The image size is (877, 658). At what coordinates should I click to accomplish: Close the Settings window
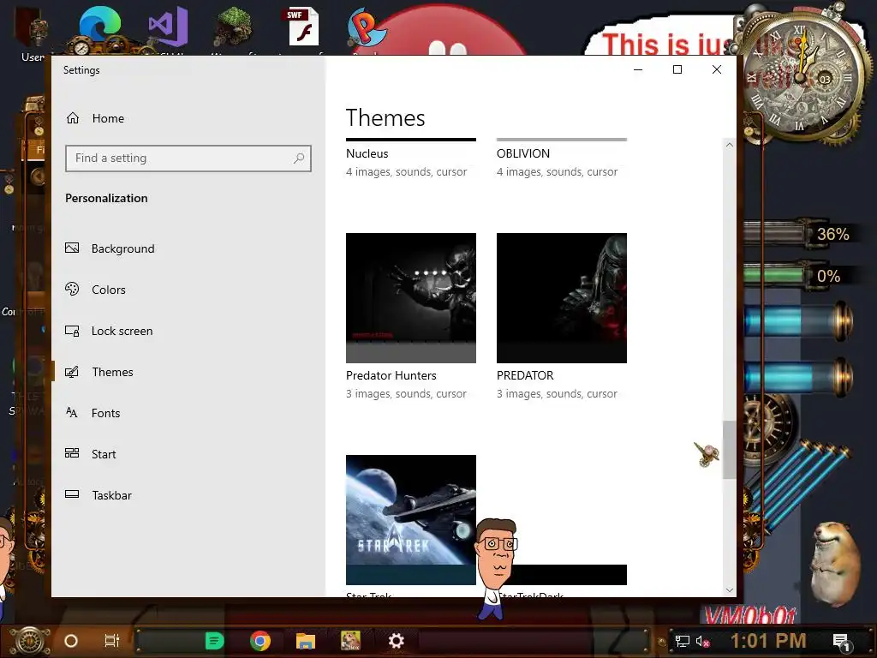717,69
